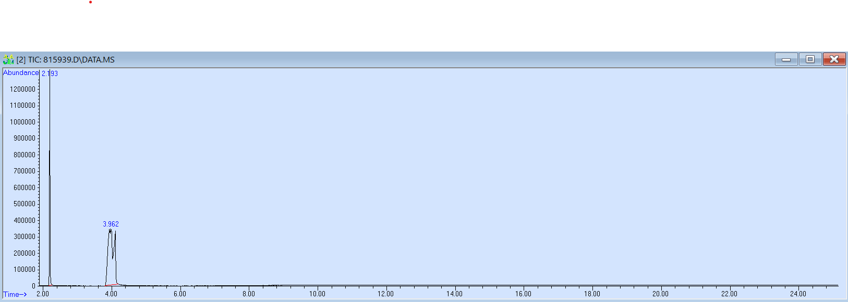
Task: Minimize the TIC chromatogram window
Action: point(786,59)
